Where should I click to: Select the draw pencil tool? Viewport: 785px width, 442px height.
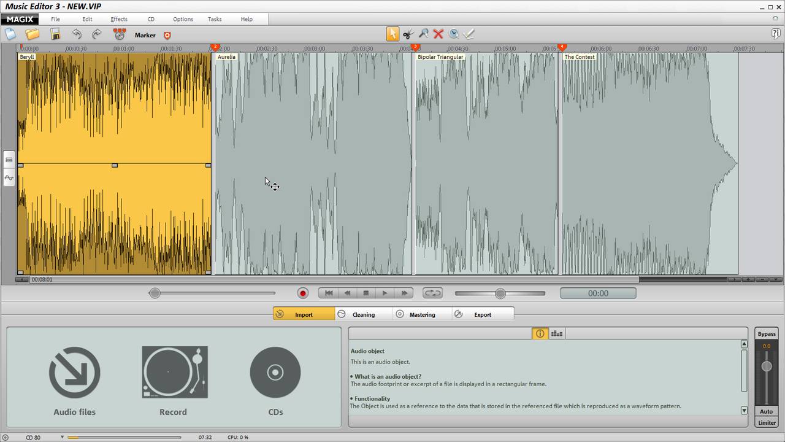[x=469, y=34]
